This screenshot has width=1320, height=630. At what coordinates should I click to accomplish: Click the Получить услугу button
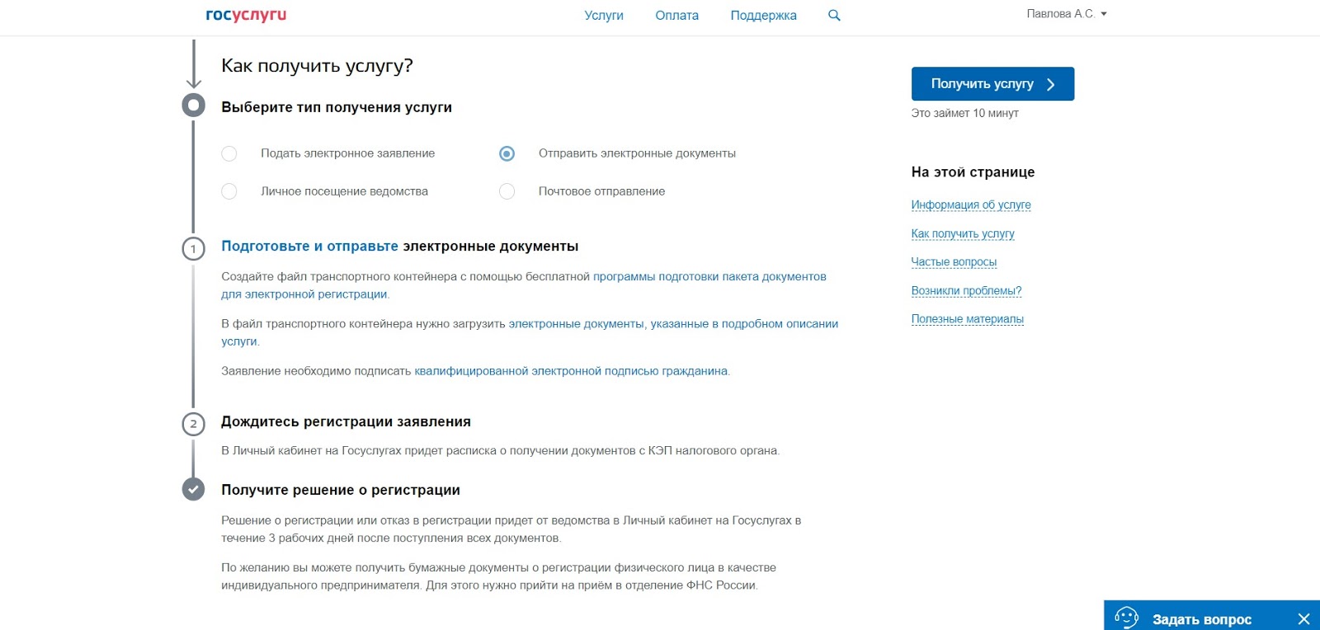click(992, 84)
